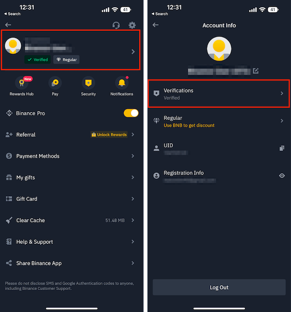This screenshot has height=312, width=291.
Task: Toggle the Binance Pro switch
Action: pos(131,113)
